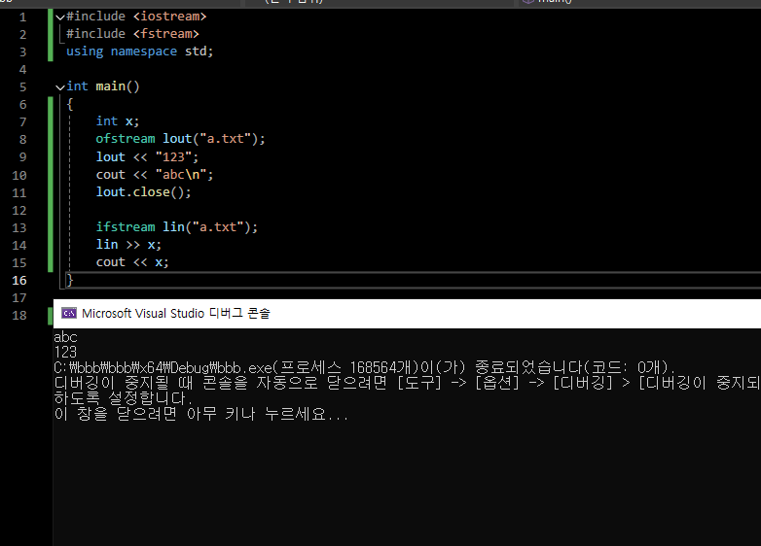This screenshot has height=546, width=761.
Task: Click line number 16 in the gutter
Action: (x=19, y=280)
